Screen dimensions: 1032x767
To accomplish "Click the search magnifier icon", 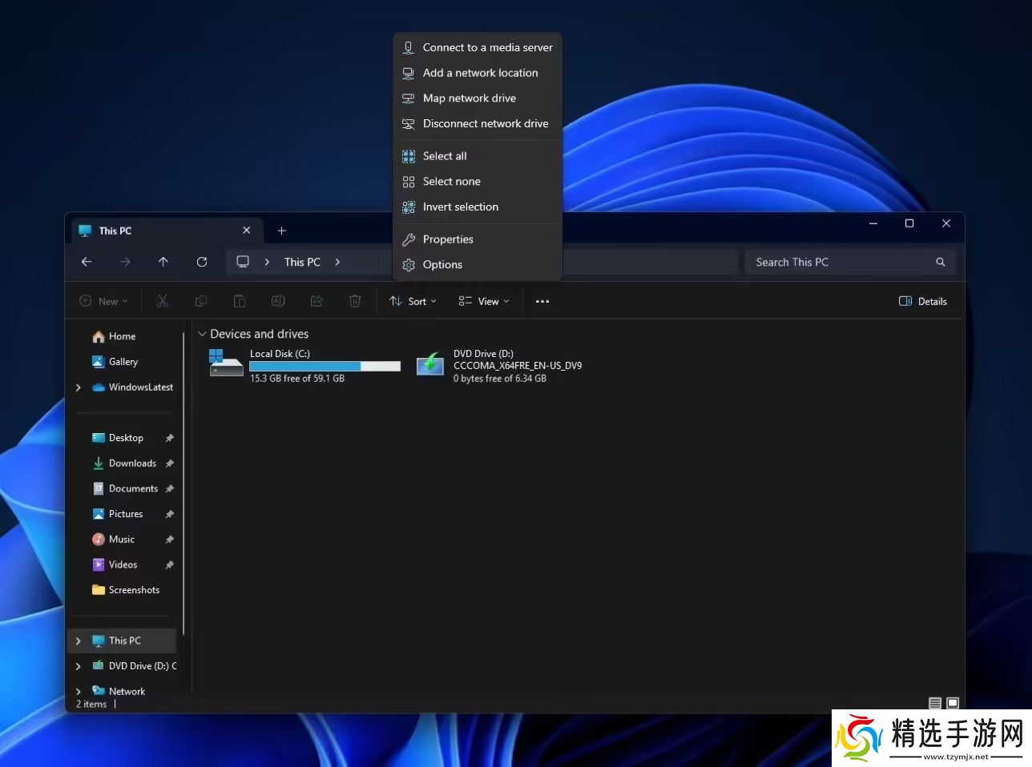I will (941, 262).
